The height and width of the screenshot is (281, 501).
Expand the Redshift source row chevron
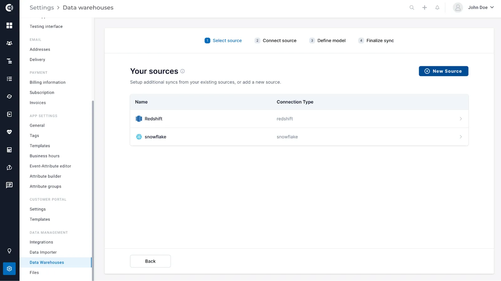(x=461, y=119)
